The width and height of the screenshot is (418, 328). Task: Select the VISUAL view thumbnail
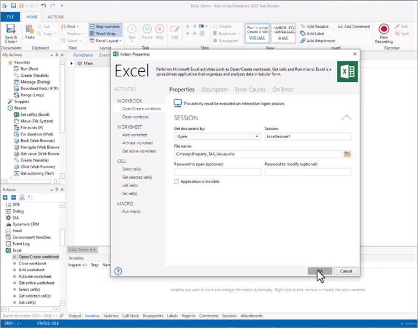[x=257, y=33]
